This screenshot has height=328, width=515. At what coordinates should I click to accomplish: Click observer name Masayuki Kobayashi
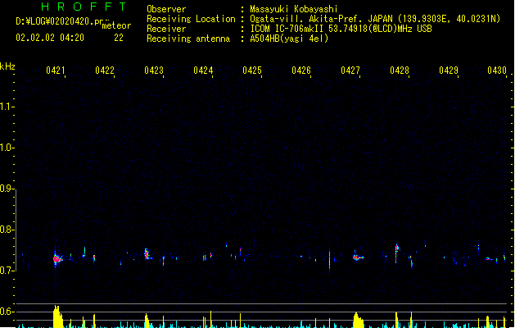coord(294,9)
